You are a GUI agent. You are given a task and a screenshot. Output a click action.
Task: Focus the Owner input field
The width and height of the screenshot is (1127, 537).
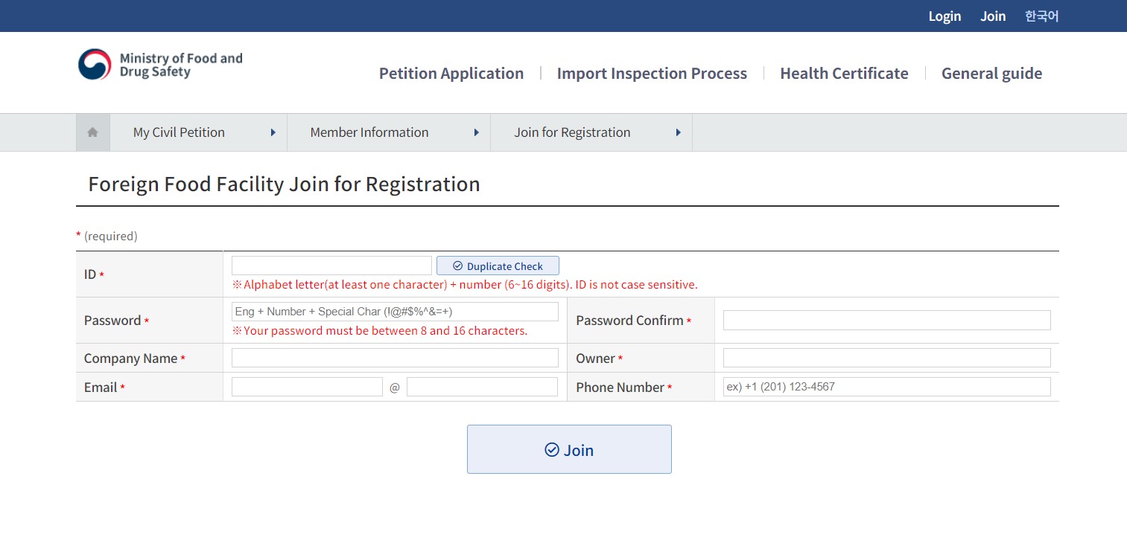886,358
